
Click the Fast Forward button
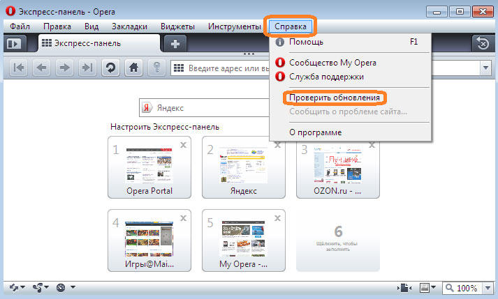pos(87,68)
